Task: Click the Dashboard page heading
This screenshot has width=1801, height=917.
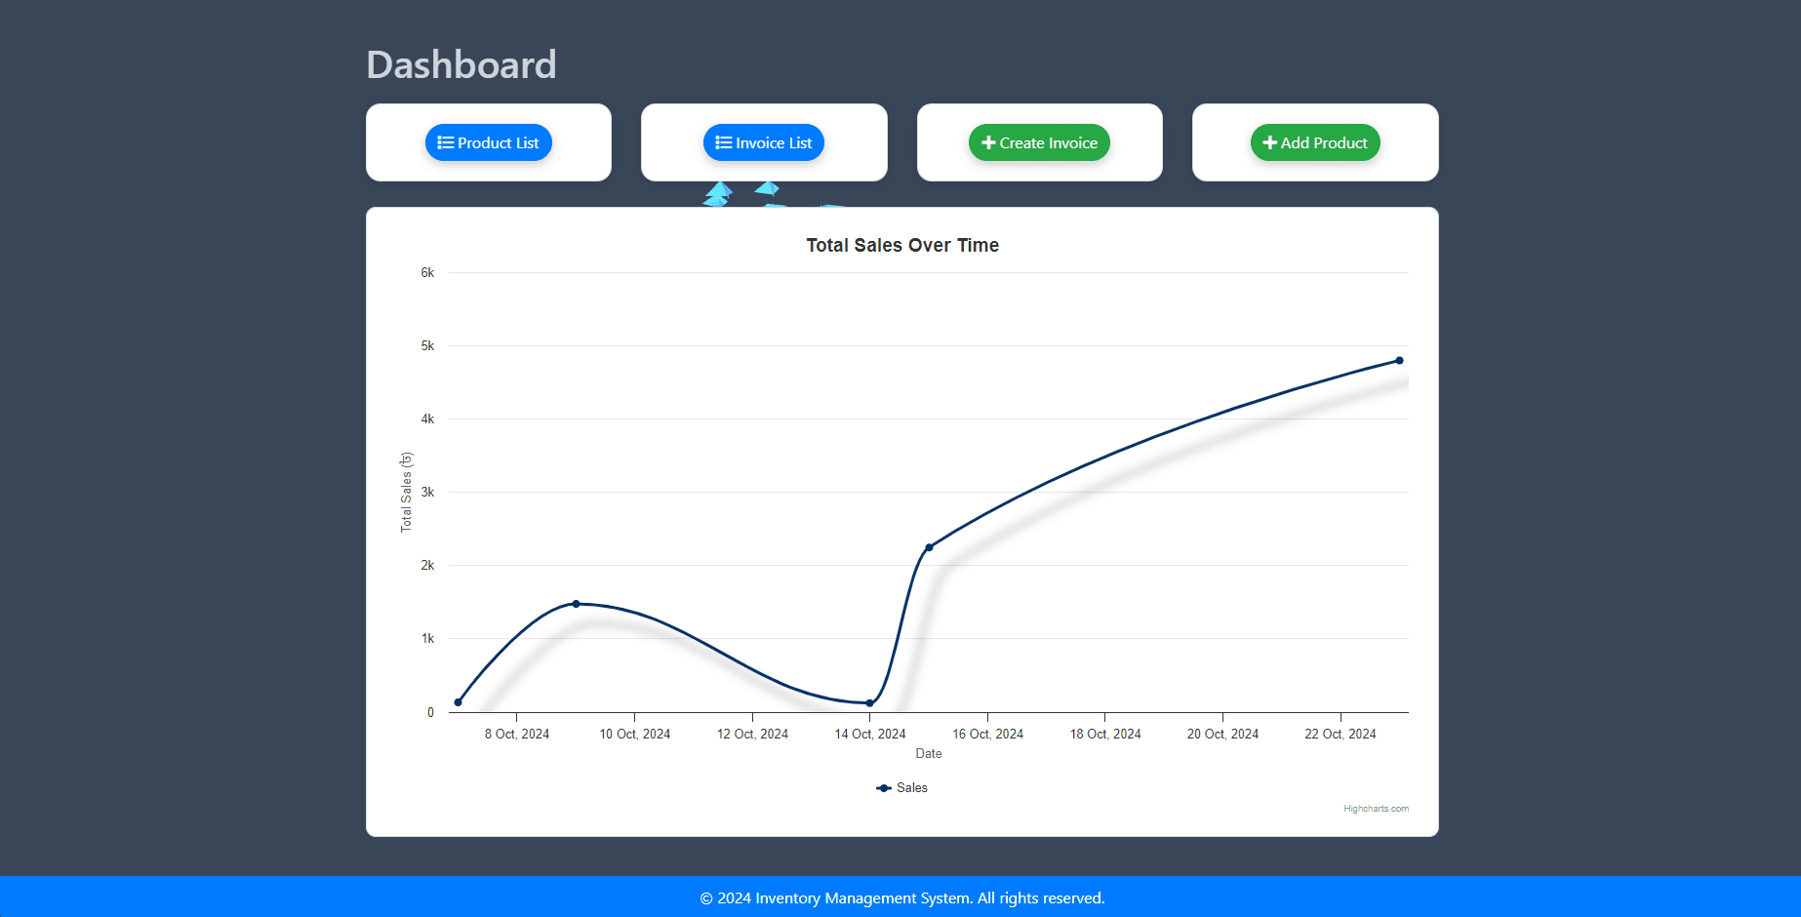Action: 461,65
